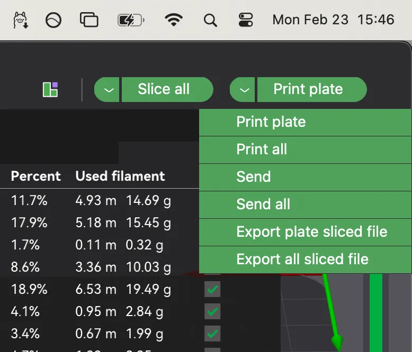This screenshot has height=352, width=412.
Task: Choose Send all from menu
Action: point(305,205)
